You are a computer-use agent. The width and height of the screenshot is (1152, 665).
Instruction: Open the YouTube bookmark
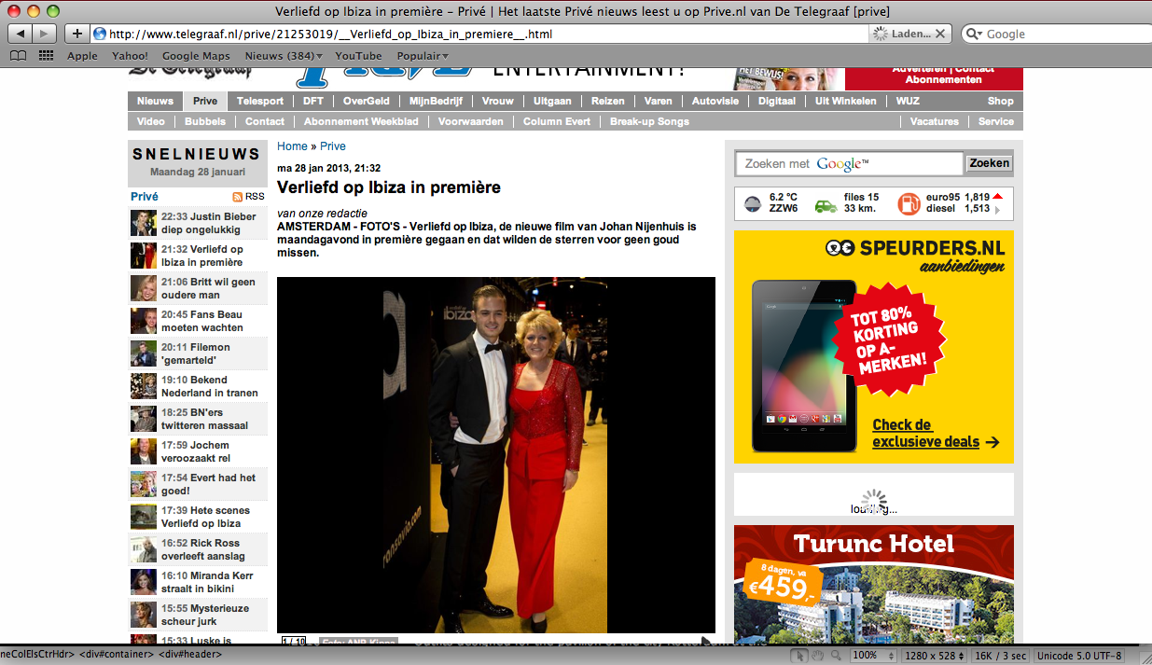(x=359, y=56)
